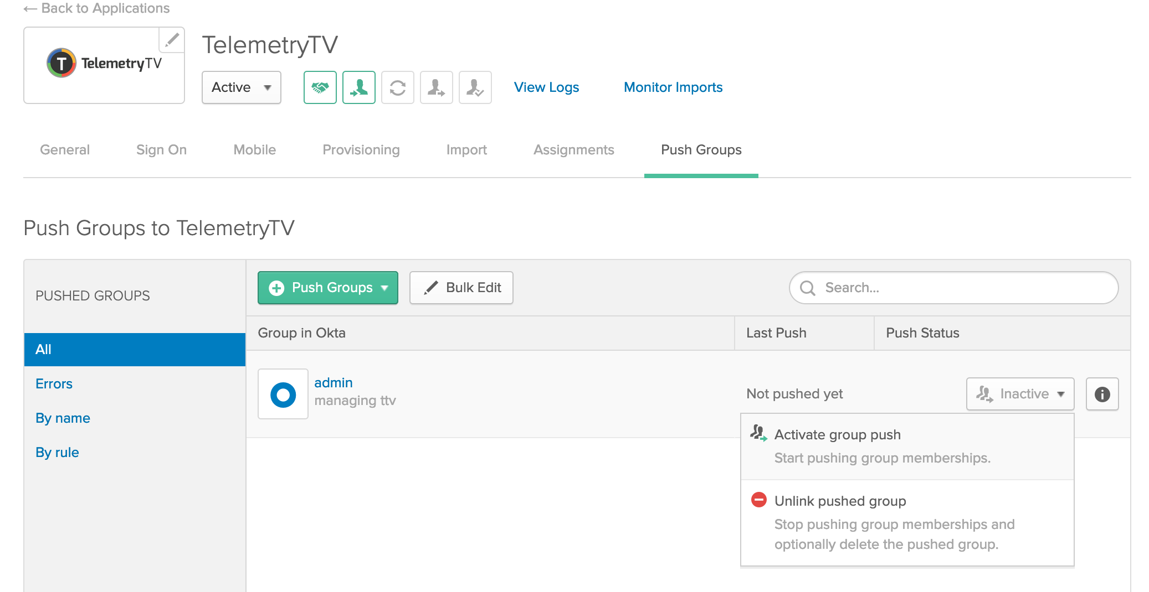Select the Push Groups tab
1149x592 pixels.
(x=701, y=150)
